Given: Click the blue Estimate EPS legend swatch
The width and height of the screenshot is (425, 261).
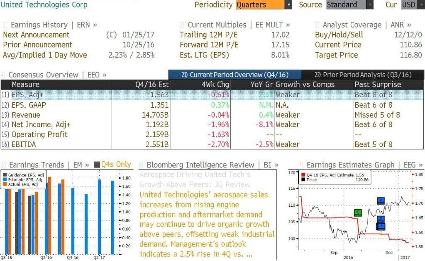Looking at the screenshot, I should tap(5, 179).
